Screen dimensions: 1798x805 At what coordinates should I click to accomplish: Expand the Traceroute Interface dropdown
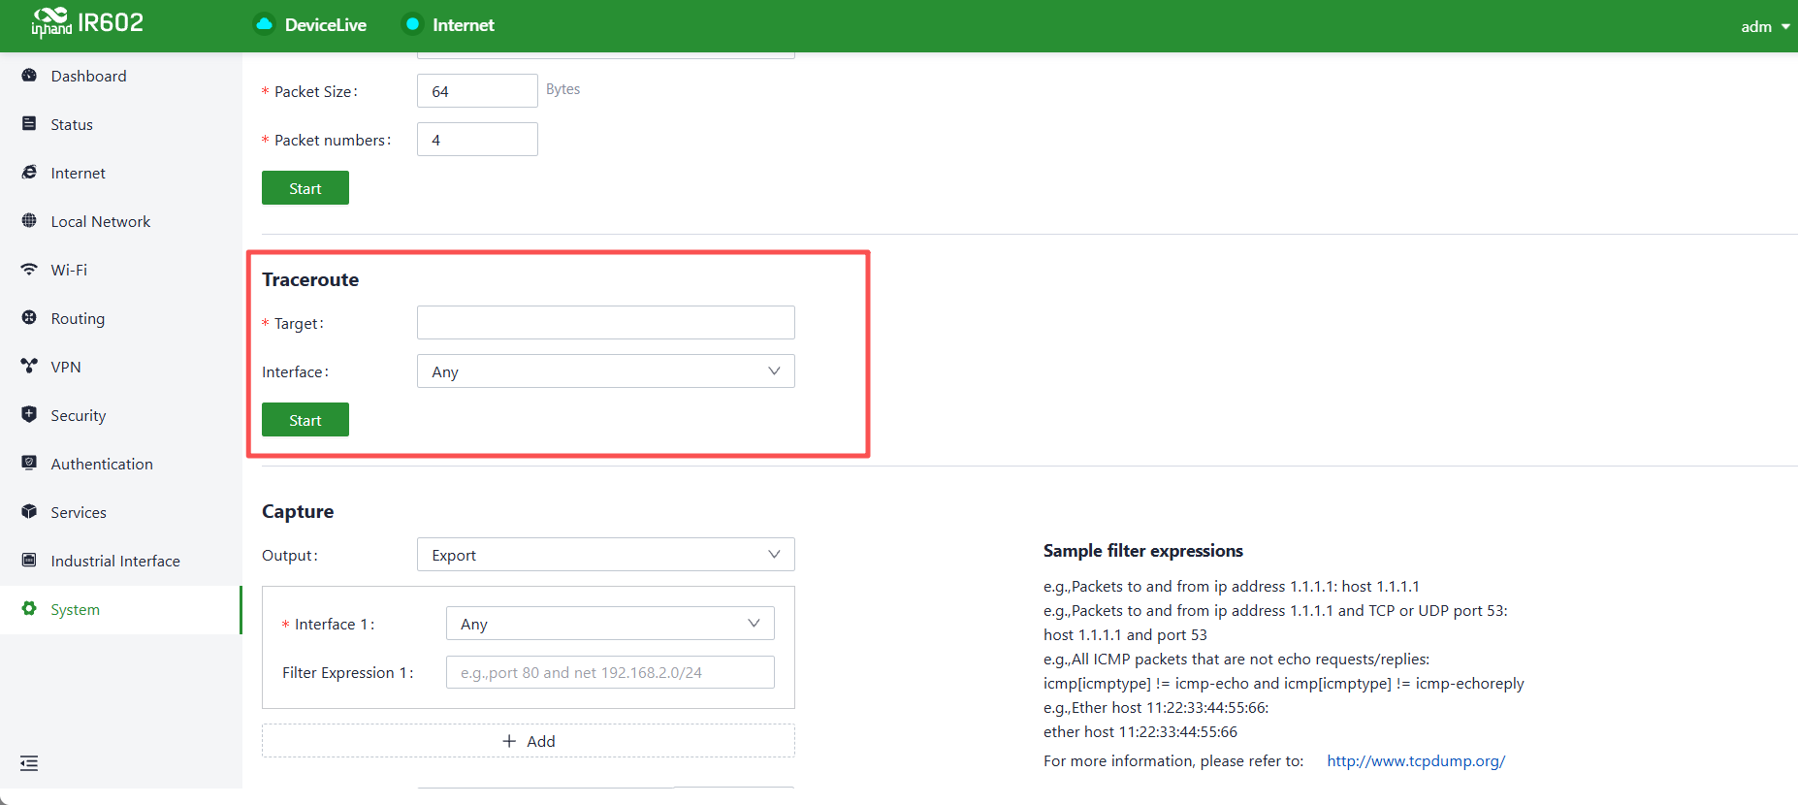[606, 371]
